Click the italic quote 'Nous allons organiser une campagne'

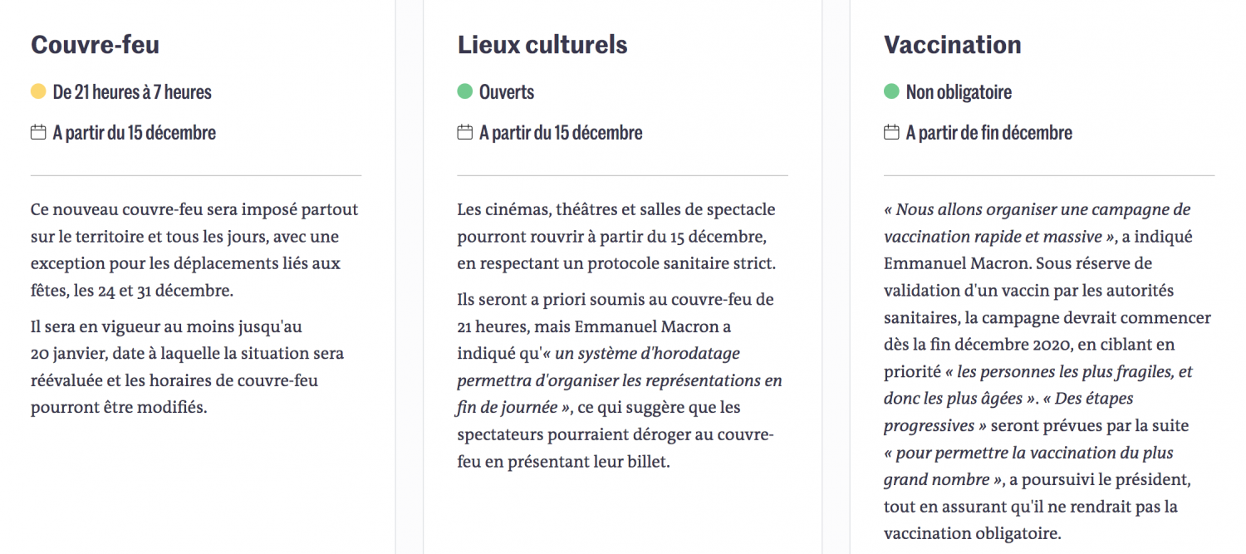[x=1038, y=223]
